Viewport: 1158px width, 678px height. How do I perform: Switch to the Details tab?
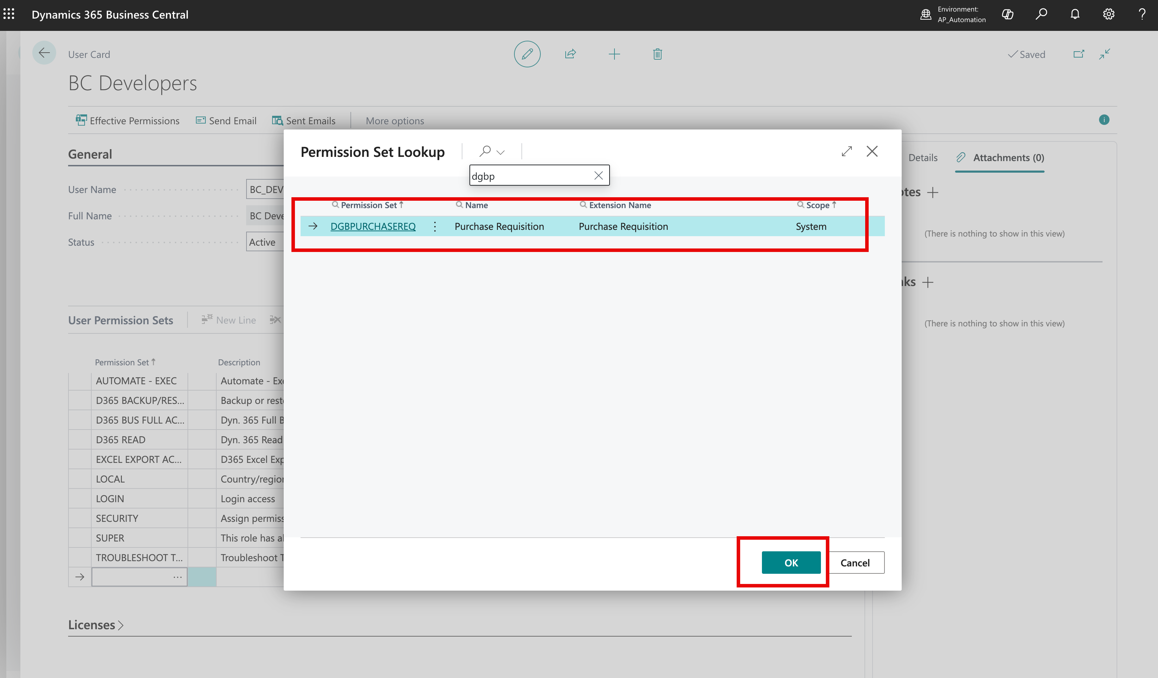(923, 158)
